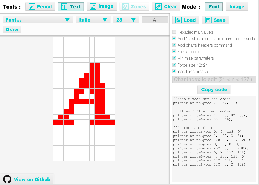Screen dimensions: 259x185
Task: Click the Load folder icon
Action: (x=179, y=20)
